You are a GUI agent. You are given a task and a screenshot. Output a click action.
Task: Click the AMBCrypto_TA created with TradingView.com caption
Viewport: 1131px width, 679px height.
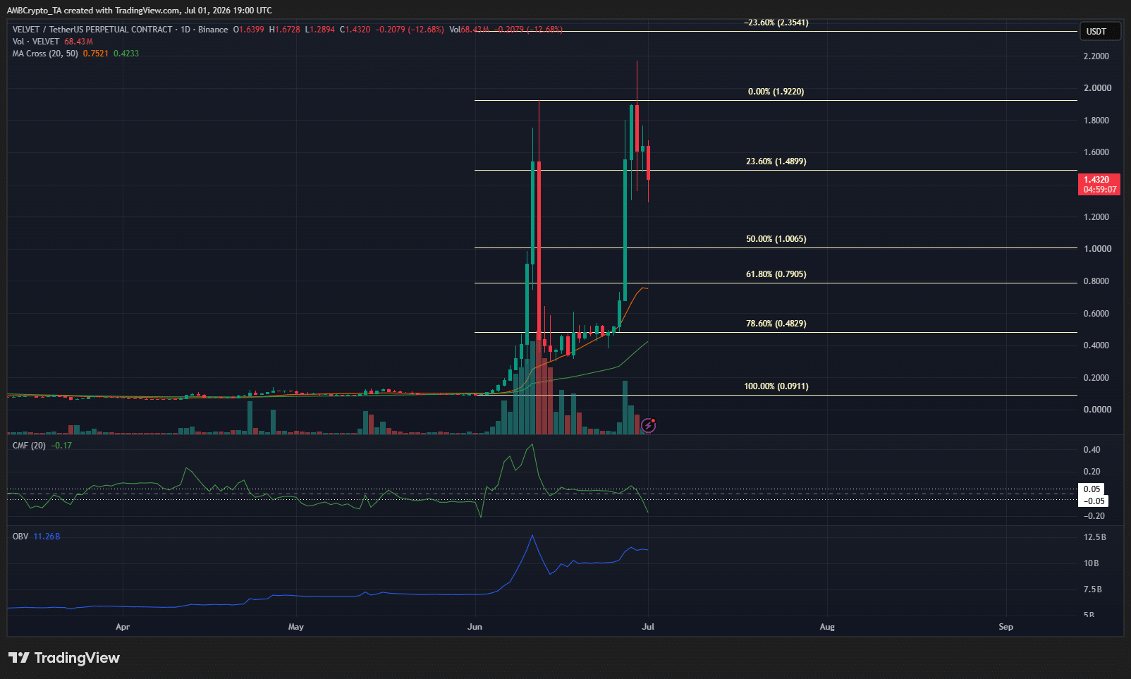140,11
